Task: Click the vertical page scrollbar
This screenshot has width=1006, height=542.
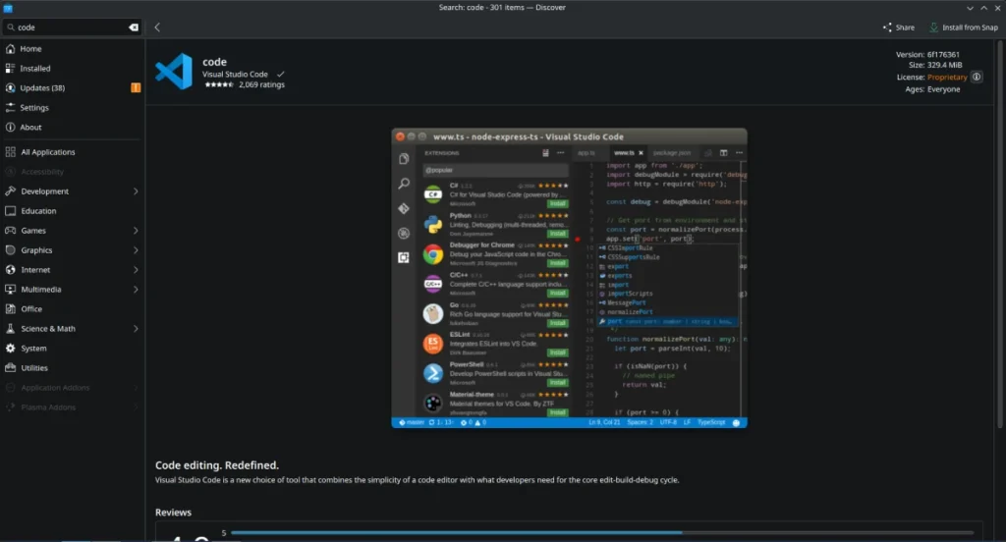Action: (x=999, y=234)
